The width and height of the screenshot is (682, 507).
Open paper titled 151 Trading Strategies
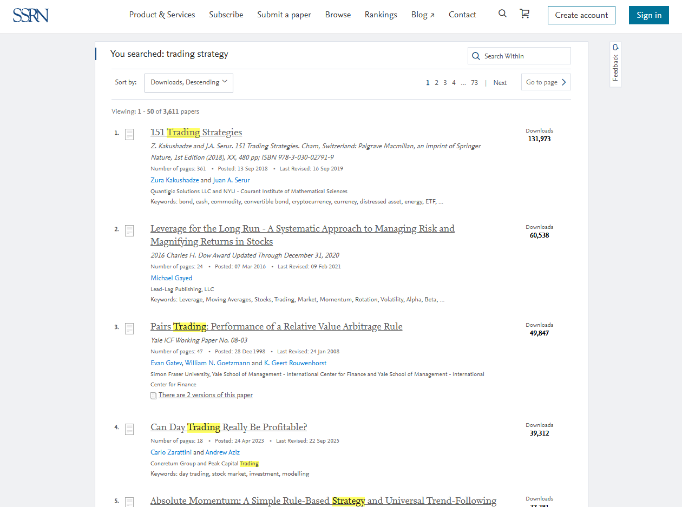[x=196, y=132]
